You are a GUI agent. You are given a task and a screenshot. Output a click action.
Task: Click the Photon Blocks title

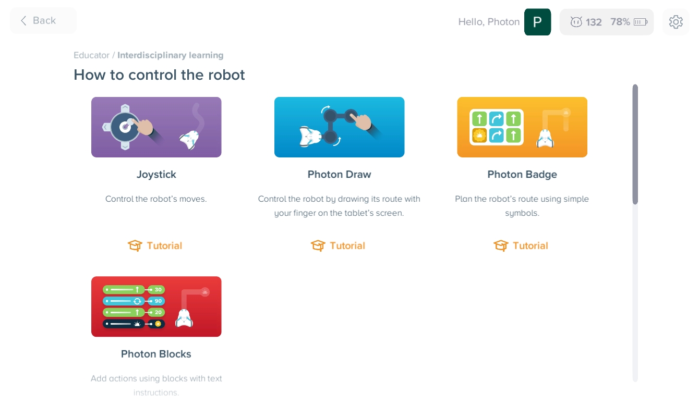pos(156,354)
